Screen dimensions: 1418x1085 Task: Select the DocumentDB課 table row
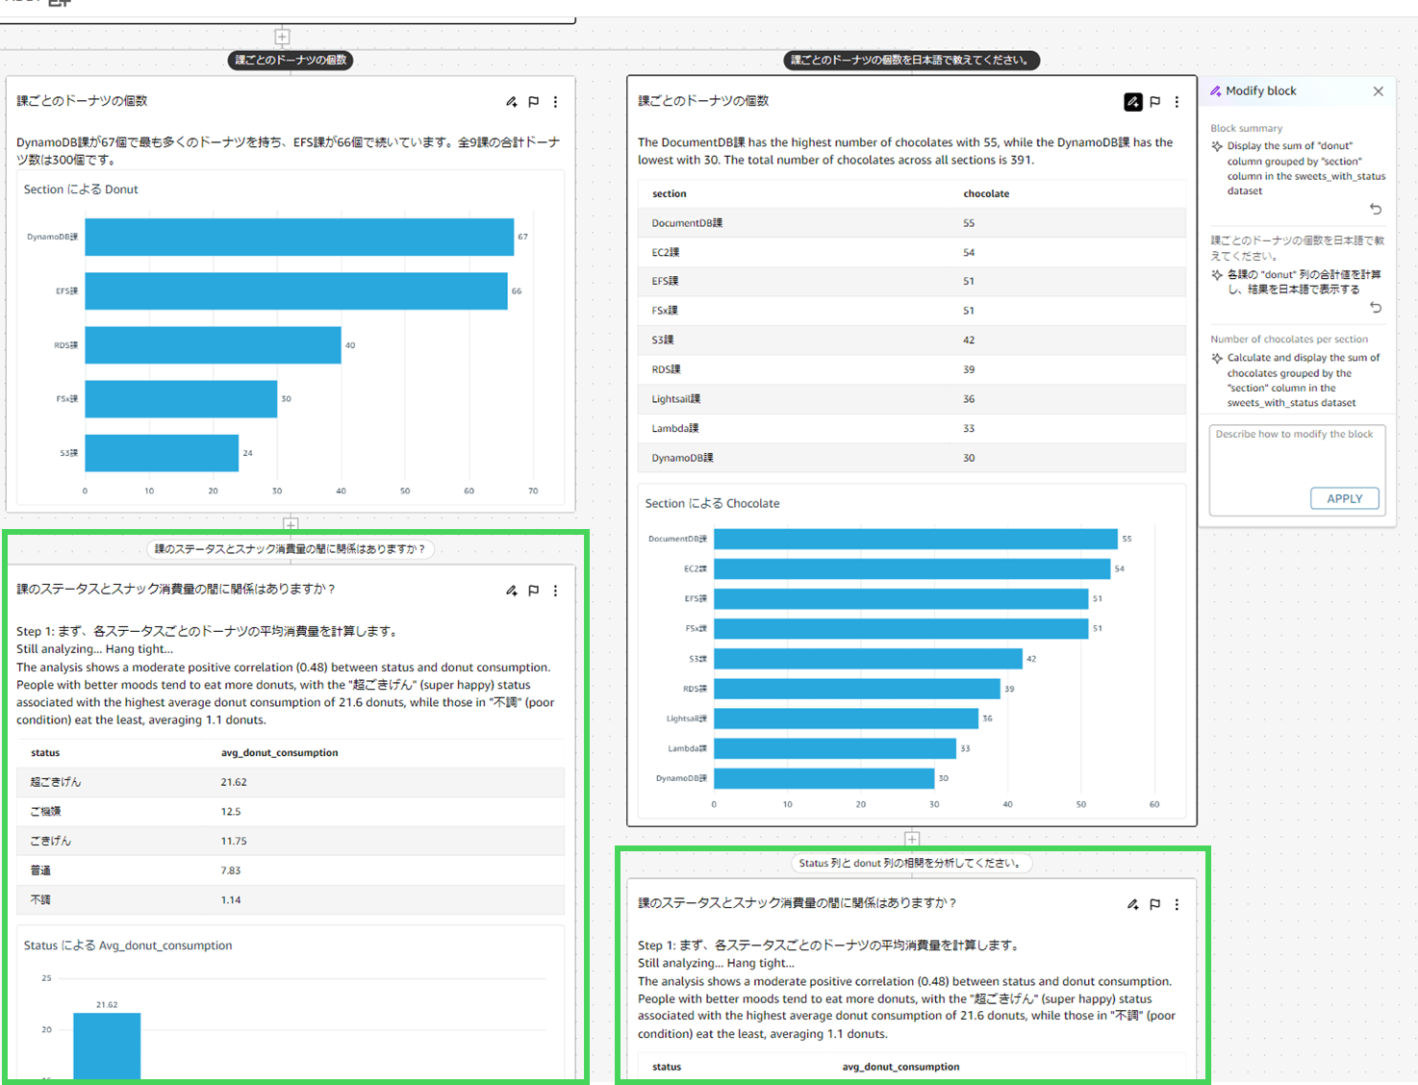pos(912,223)
